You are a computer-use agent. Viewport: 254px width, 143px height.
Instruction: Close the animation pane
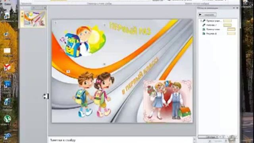[x=237, y=8]
